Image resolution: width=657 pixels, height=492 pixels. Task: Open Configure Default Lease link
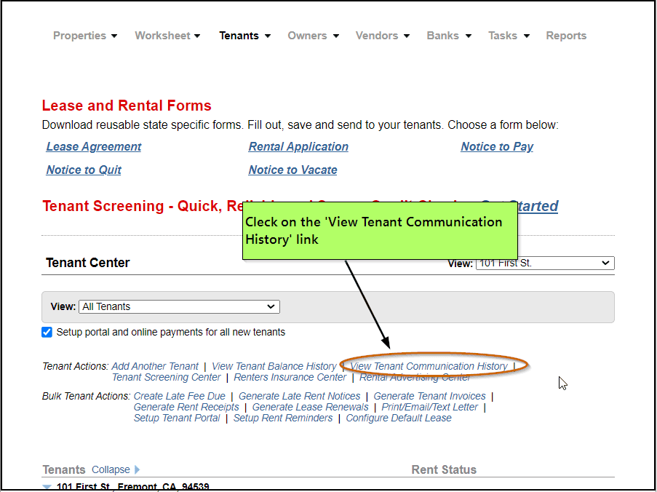[399, 418]
